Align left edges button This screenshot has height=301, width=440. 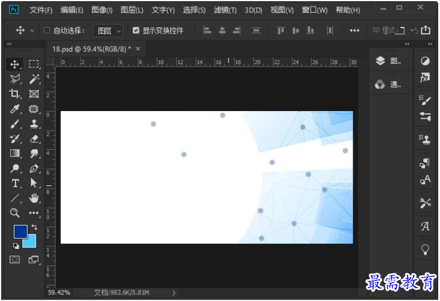207,30
